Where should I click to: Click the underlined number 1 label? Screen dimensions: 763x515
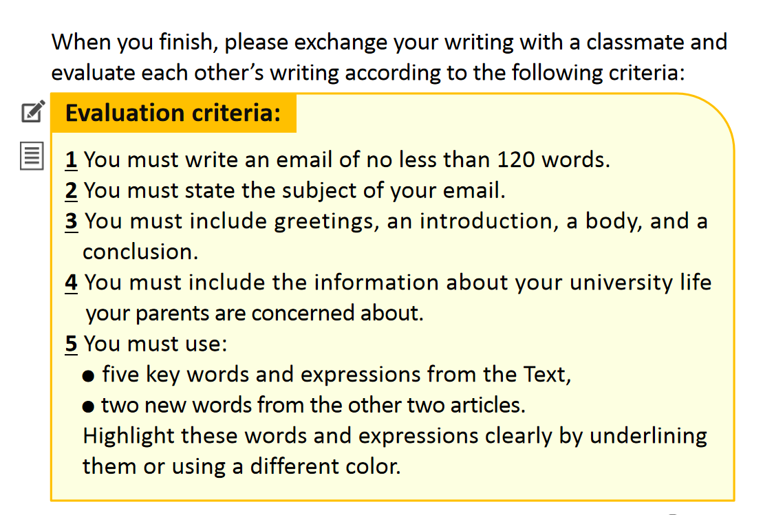click(71, 160)
